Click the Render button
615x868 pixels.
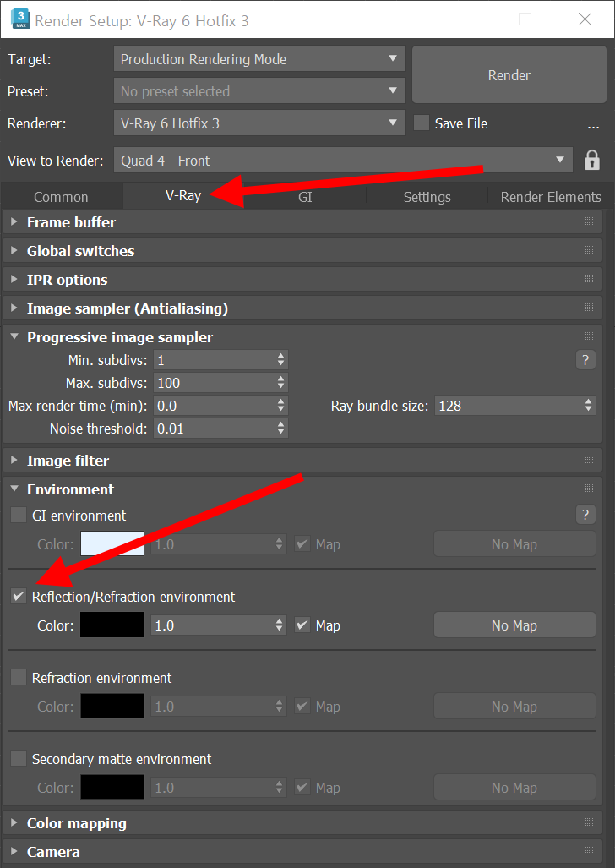point(509,74)
